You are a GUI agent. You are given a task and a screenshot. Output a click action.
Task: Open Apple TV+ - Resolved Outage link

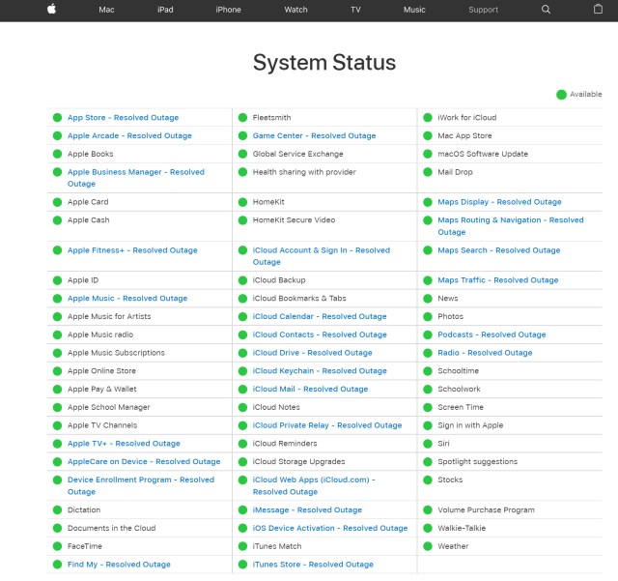point(124,444)
